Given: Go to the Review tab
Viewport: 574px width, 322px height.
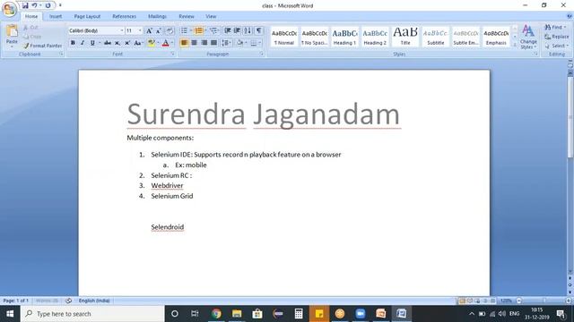Looking at the screenshot, I should 187,16.
